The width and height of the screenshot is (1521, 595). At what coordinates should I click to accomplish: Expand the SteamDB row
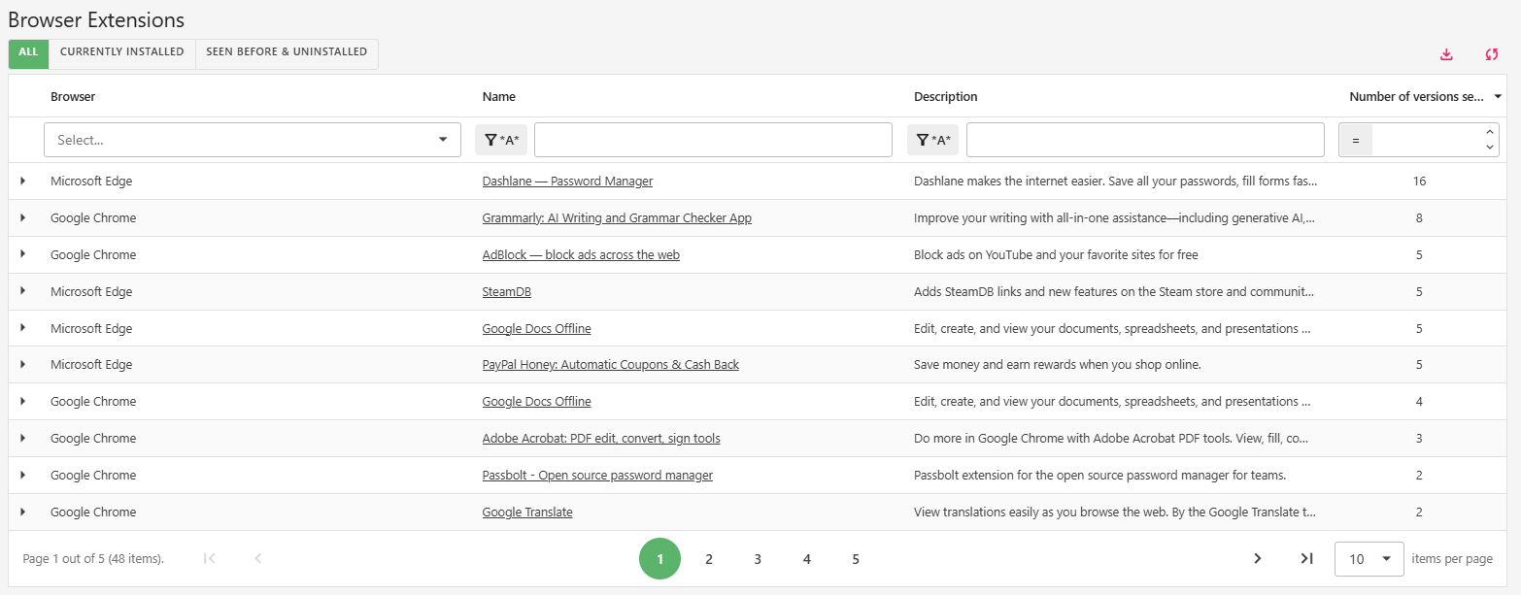point(22,291)
